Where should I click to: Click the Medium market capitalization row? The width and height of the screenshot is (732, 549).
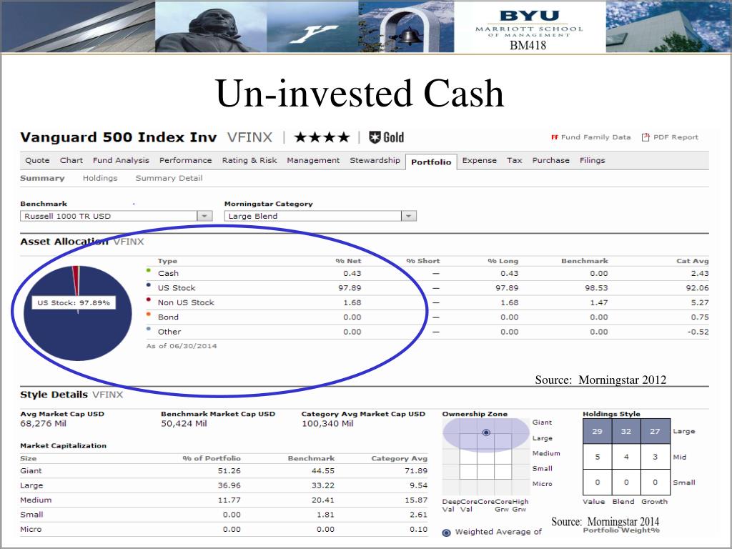(x=224, y=500)
